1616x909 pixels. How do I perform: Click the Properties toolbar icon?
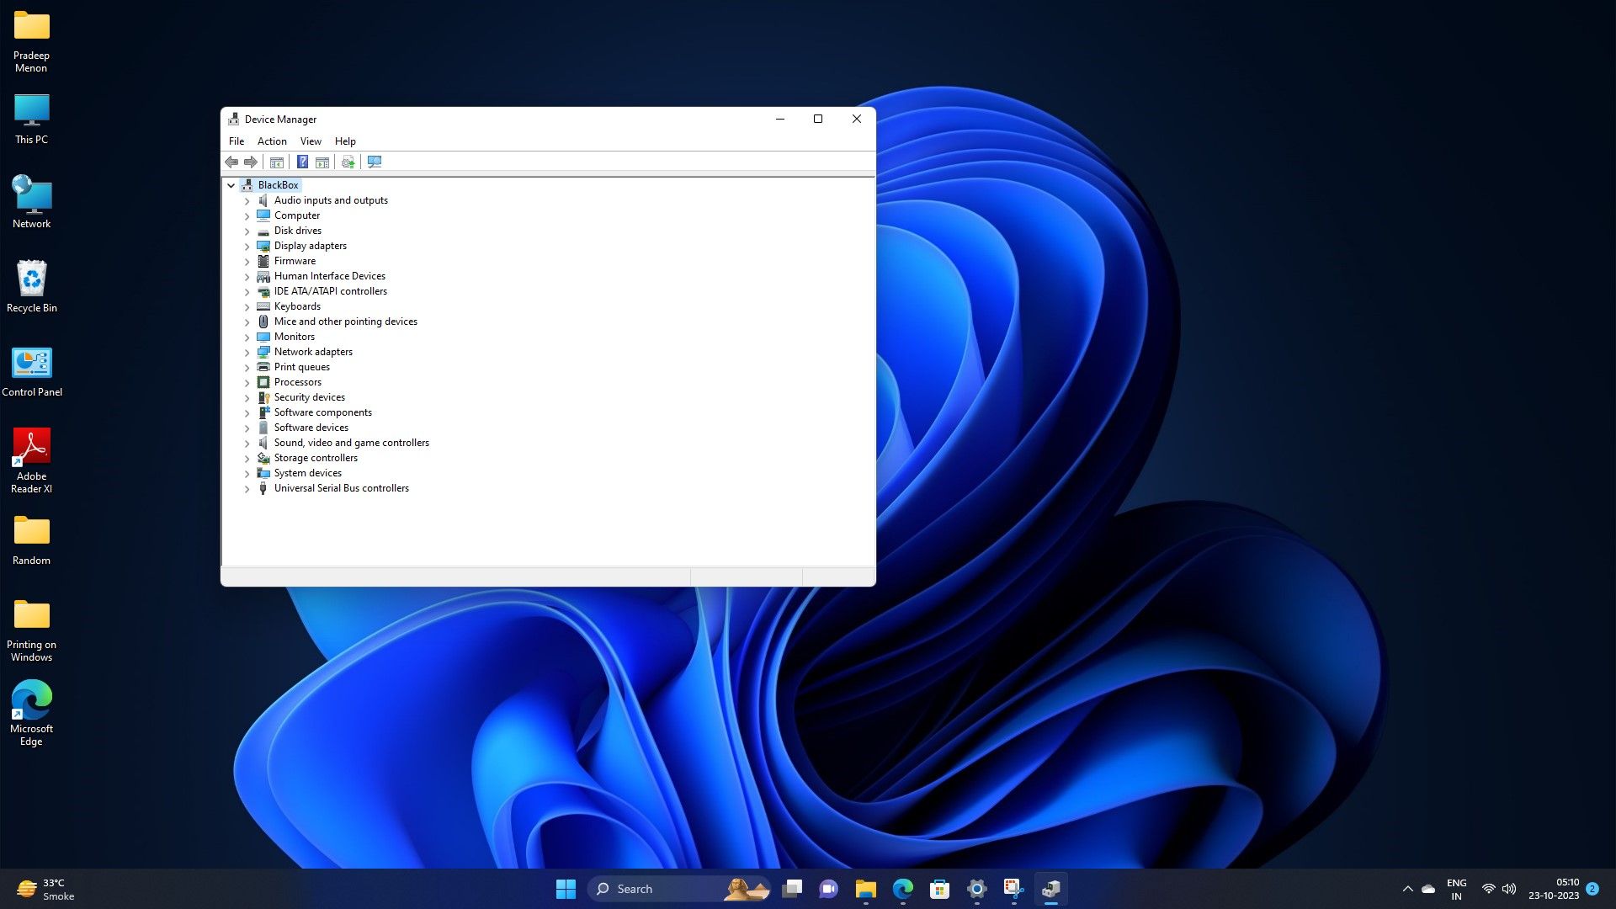click(324, 162)
